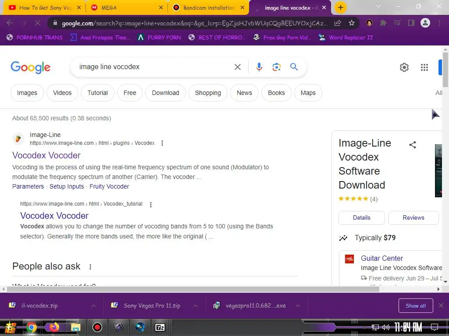Click Details button in knowledge panel
This screenshot has width=449, height=336.
[x=362, y=218]
